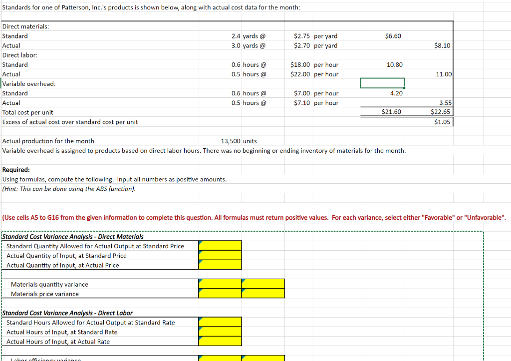Select the Actual Quantity at Standard Price cell
Screen dimensions: 511x361
[220, 255]
